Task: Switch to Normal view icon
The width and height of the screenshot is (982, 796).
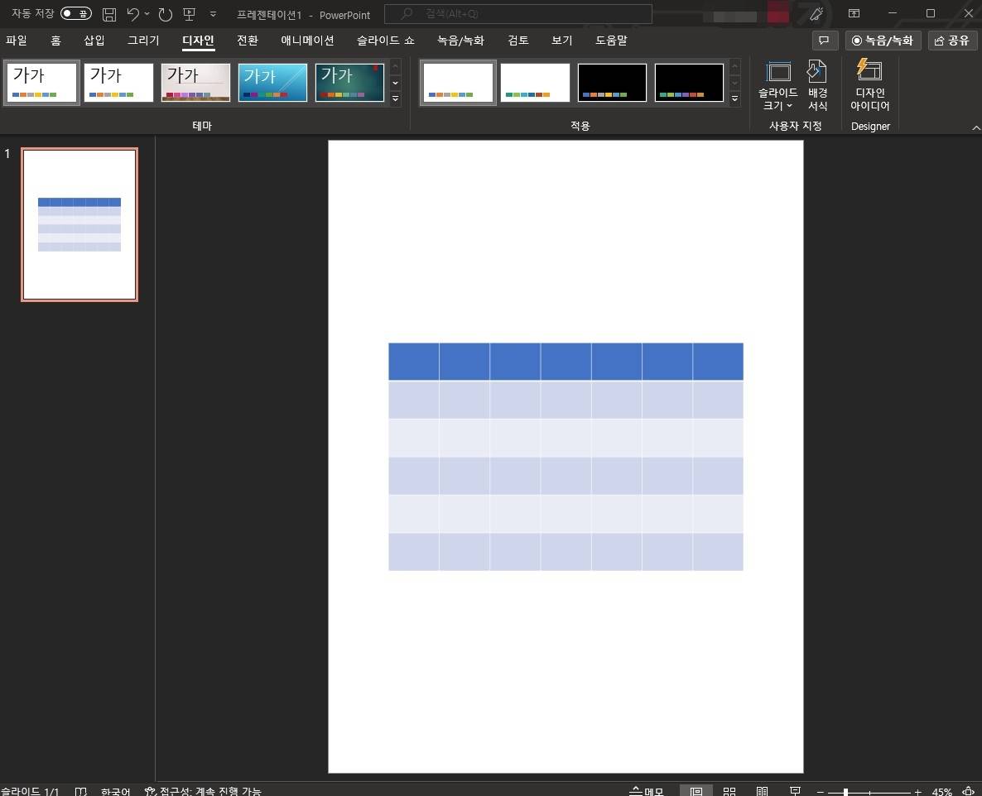Action: pyautogui.click(x=696, y=791)
